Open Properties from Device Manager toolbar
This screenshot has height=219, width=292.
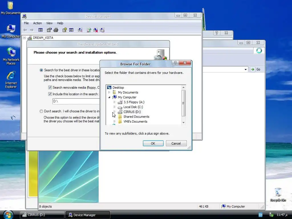coord(49,30)
